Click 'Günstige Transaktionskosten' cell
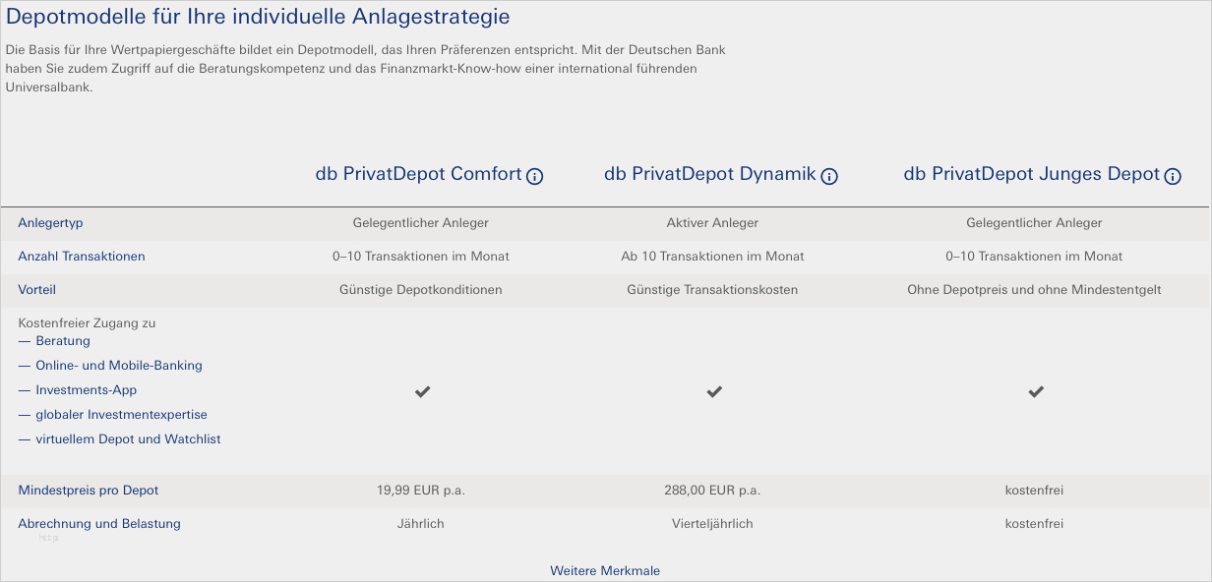Image resolution: width=1212 pixels, height=582 pixels. (x=712, y=290)
